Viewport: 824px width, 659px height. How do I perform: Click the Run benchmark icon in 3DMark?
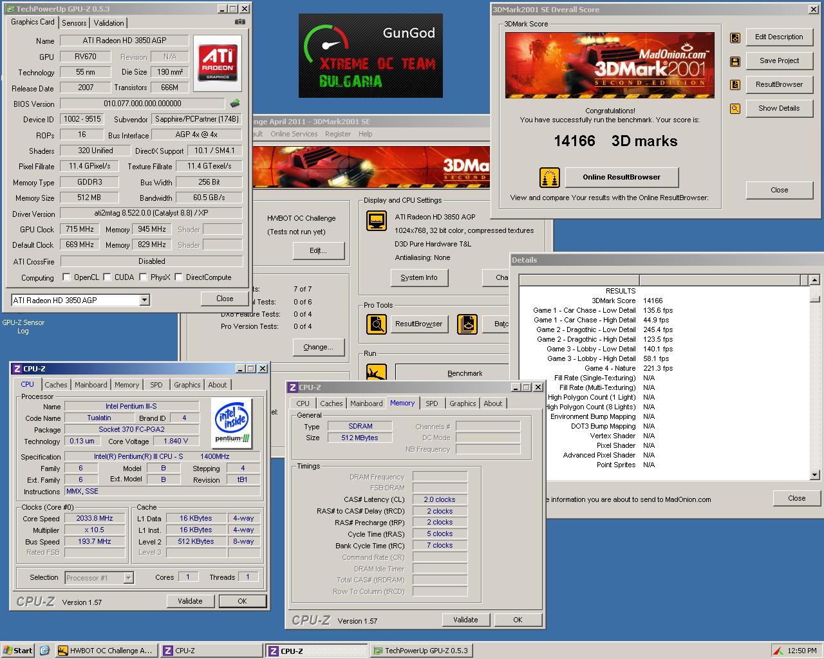pos(376,373)
